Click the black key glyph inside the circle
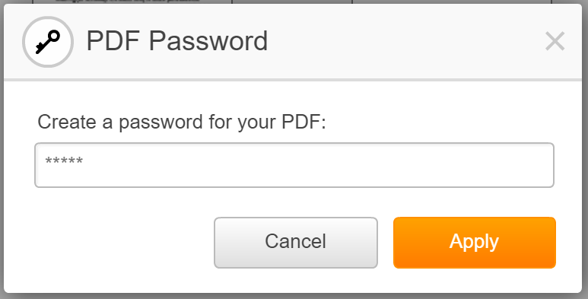 (48, 42)
